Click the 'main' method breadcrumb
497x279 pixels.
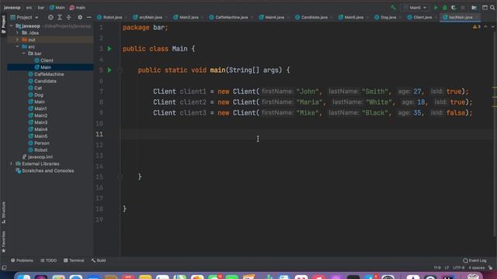(78, 8)
